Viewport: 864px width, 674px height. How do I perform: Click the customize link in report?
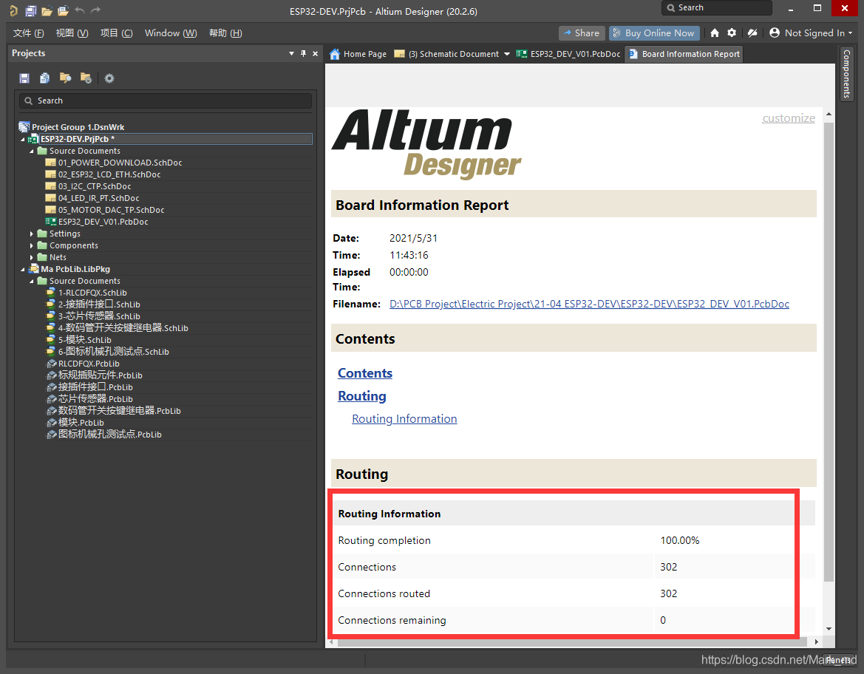click(x=789, y=118)
